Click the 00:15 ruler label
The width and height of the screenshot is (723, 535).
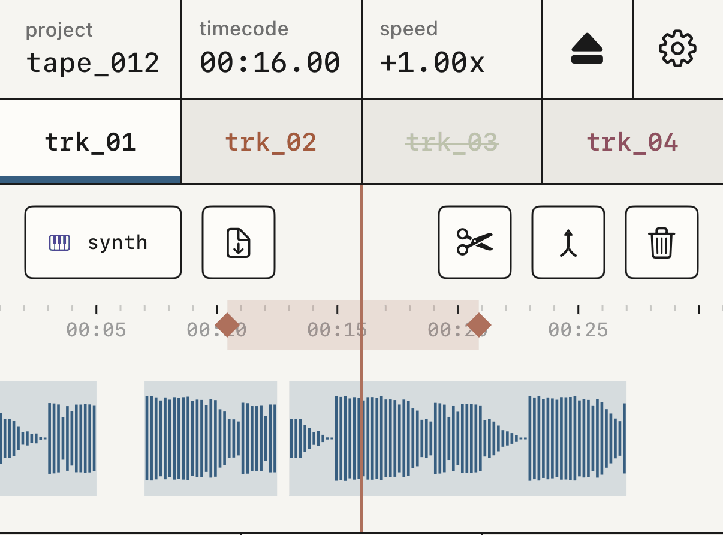[x=337, y=330]
